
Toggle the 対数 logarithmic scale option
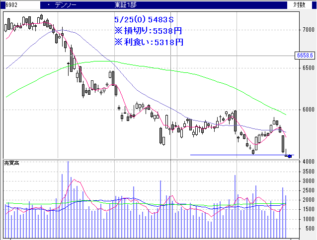pyautogui.click(x=299, y=4)
